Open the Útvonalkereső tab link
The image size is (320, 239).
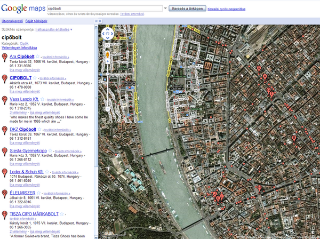(x=12, y=21)
